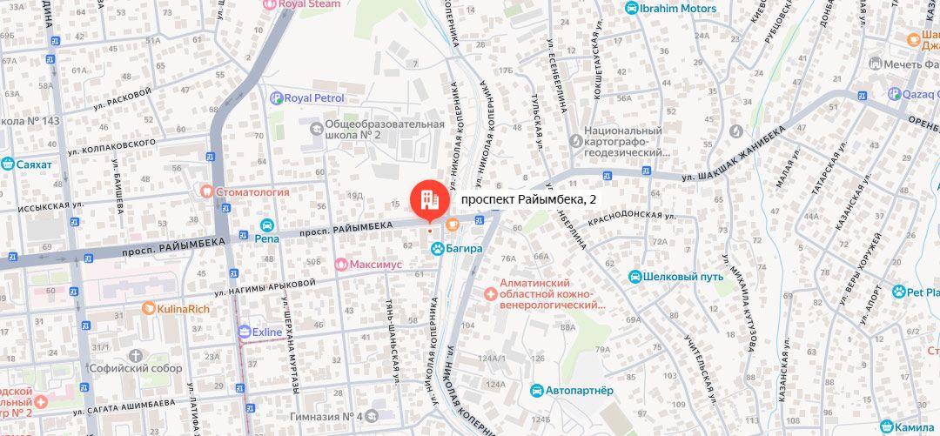Select the Шелковый путь car icon
940x436 pixels.
click(634, 277)
